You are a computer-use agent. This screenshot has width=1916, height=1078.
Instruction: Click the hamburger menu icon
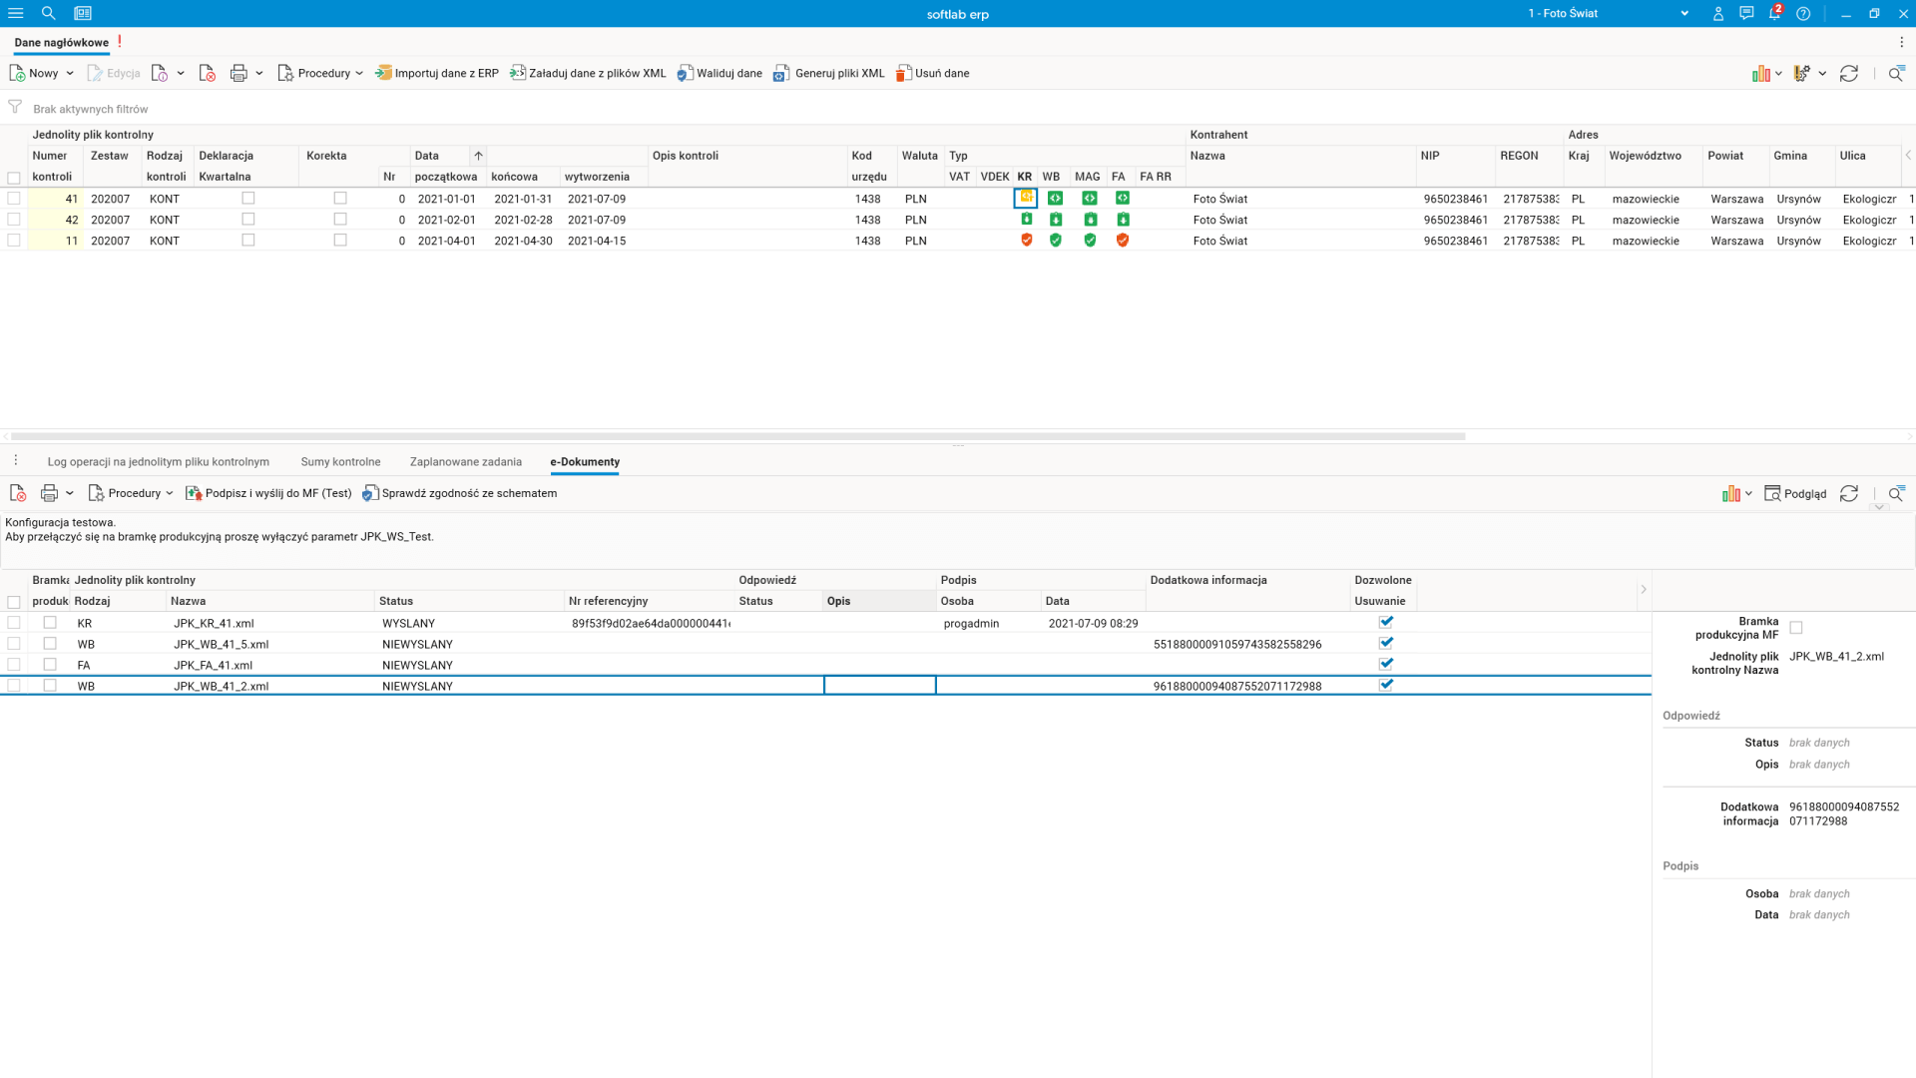point(16,14)
